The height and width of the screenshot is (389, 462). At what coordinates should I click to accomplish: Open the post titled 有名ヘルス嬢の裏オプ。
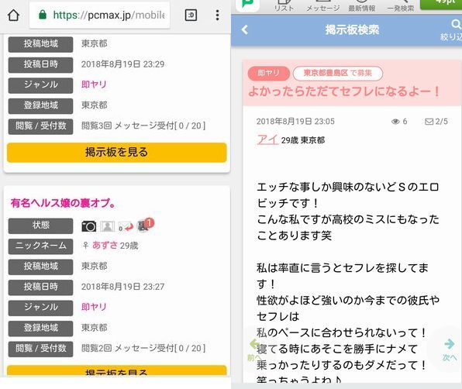(63, 203)
